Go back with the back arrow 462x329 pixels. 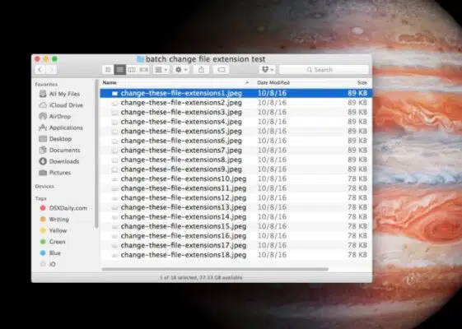pyautogui.click(x=40, y=70)
